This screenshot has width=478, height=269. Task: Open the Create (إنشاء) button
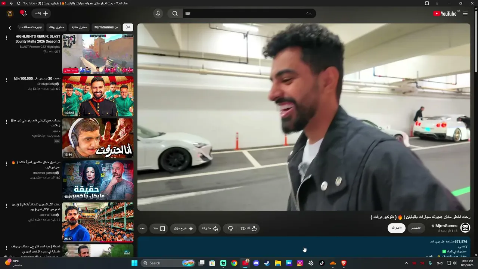point(41,13)
